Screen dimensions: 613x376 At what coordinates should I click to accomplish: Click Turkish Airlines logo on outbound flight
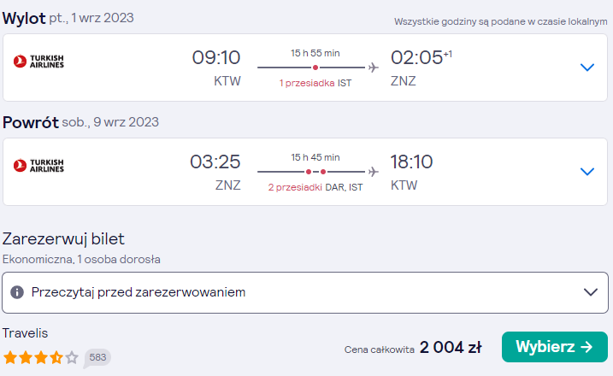pos(38,62)
